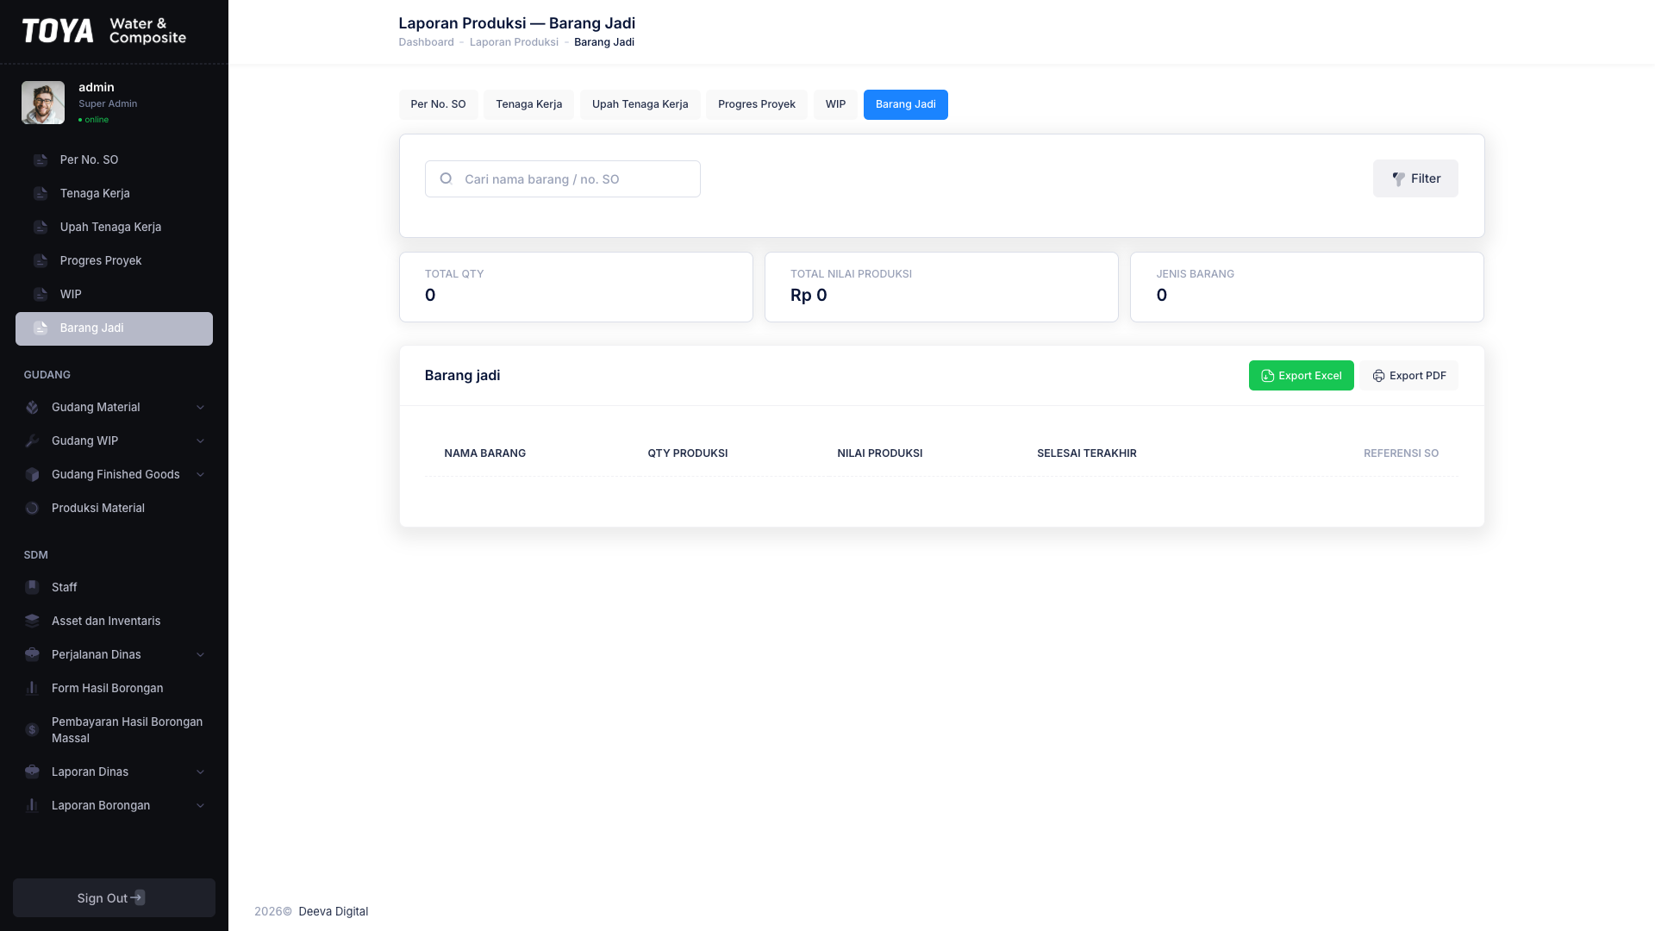Sort by NILAI PRODUKSI column header
Screen dimensions: 1655x931
[879, 453]
